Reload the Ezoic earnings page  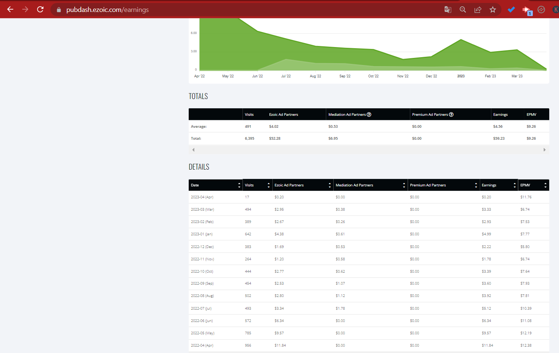(x=40, y=9)
